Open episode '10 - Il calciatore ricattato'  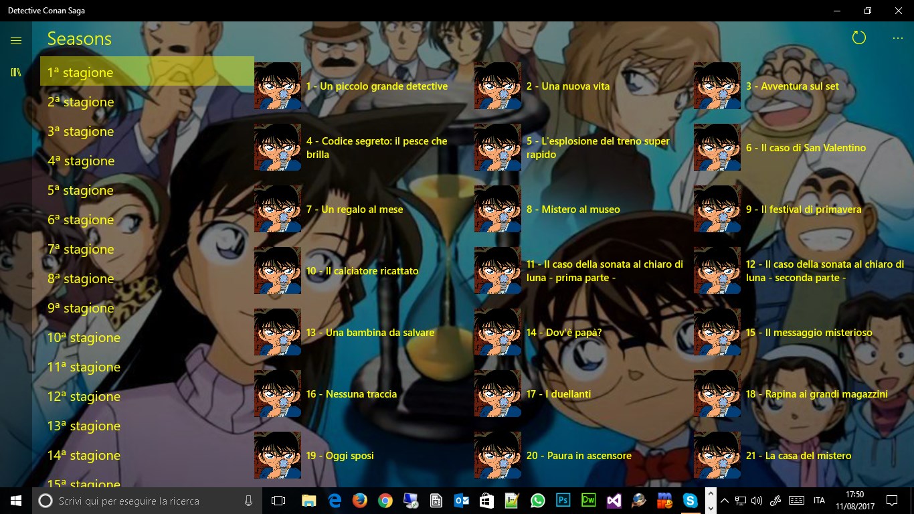tap(361, 270)
